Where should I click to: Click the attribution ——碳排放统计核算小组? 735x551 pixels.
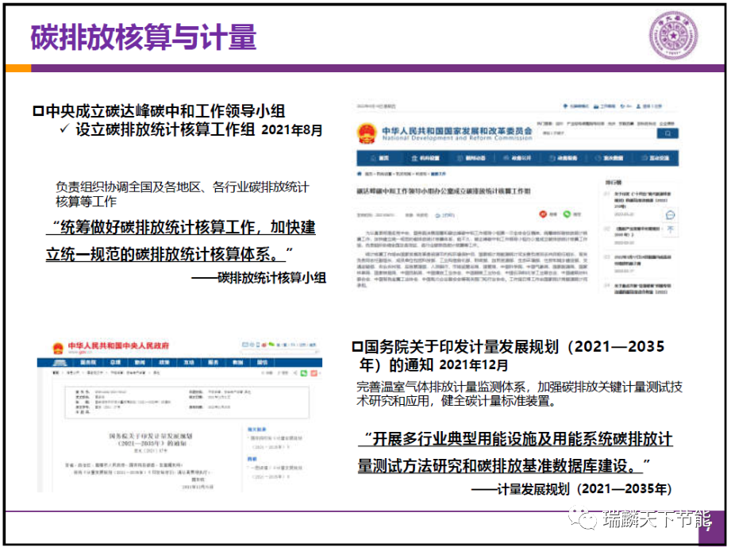pos(259,278)
